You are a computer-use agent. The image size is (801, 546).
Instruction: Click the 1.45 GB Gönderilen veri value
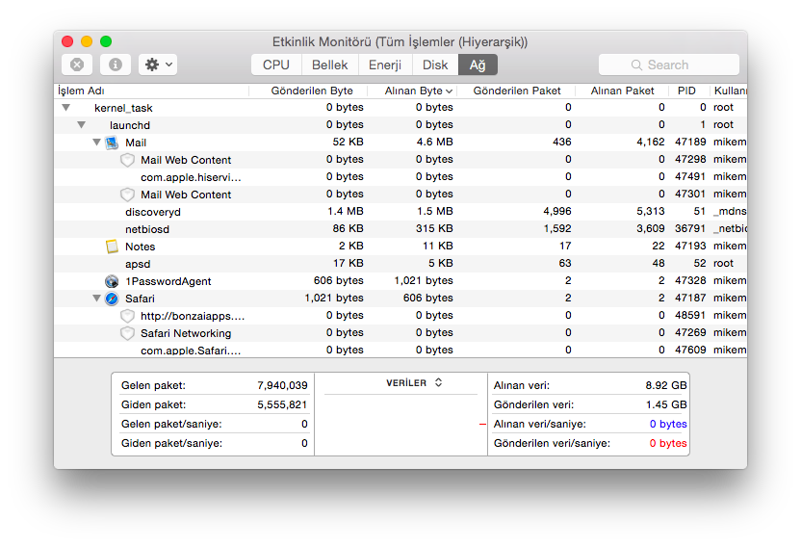click(x=666, y=405)
